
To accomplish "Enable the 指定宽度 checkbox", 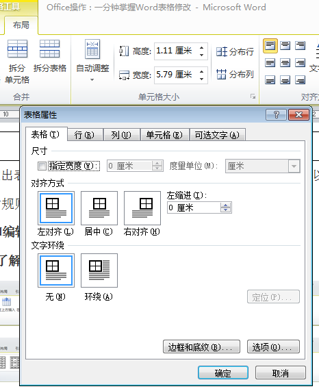I will 42,166.
